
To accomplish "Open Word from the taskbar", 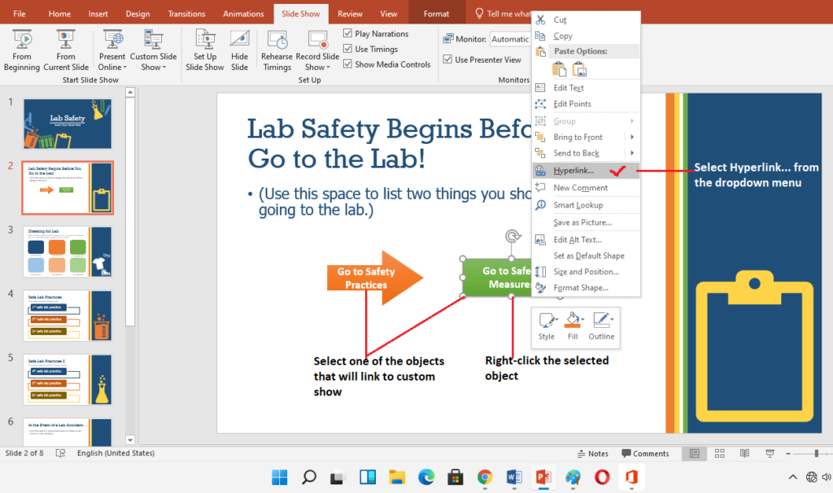I will 514,477.
